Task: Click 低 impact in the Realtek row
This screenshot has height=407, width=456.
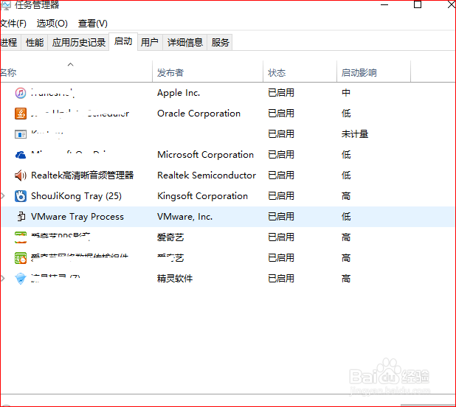Action: pos(346,175)
